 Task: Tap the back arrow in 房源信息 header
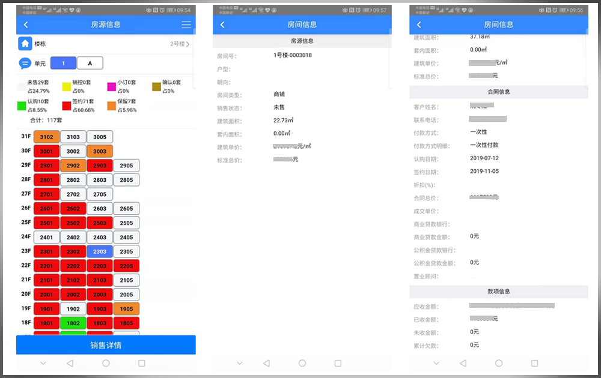pyautogui.click(x=26, y=25)
